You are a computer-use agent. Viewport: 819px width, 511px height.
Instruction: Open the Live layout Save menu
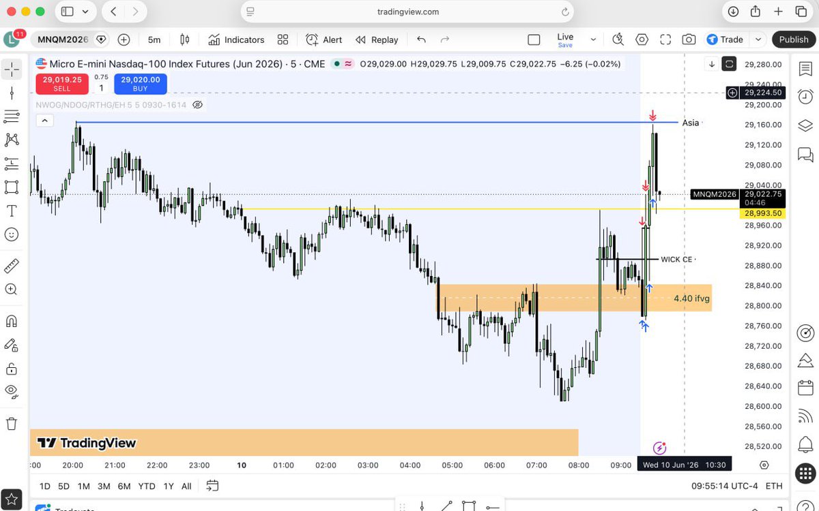coord(565,40)
